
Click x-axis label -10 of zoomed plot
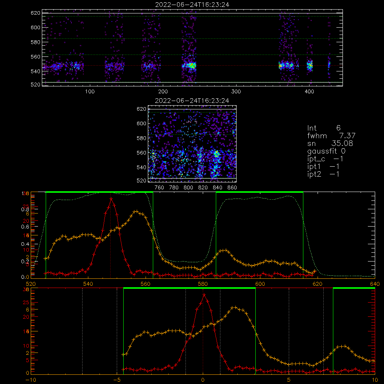[31, 380]
